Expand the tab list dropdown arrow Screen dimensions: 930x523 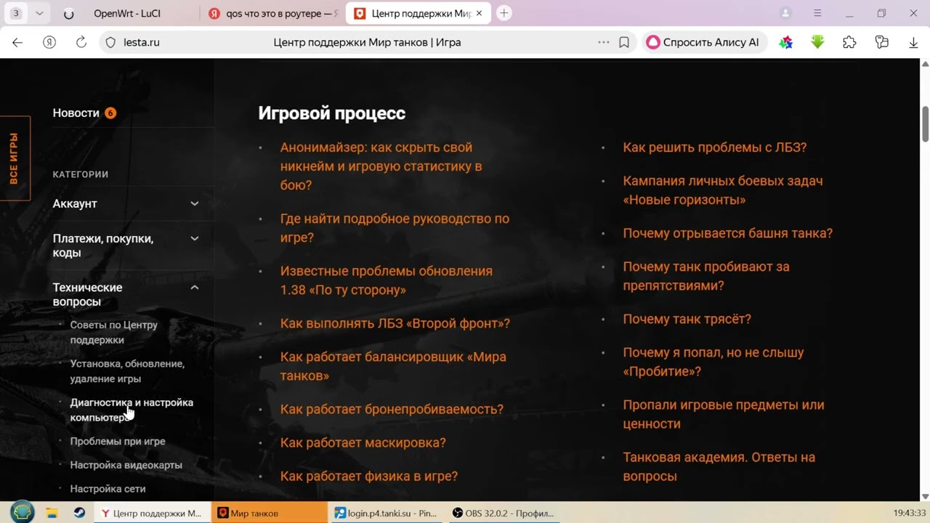[39, 13]
